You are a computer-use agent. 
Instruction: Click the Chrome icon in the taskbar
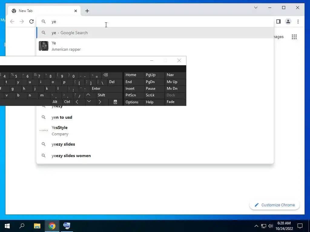click(x=52, y=226)
